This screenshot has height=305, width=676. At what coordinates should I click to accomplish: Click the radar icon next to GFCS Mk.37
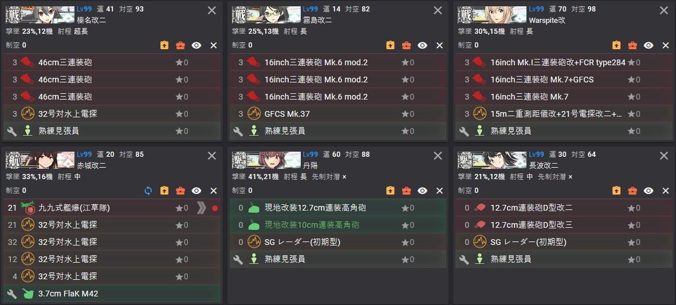tap(254, 114)
